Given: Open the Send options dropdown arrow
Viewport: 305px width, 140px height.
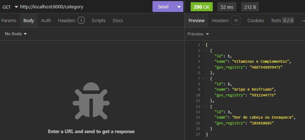Looking at the screenshot, I should pos(179,7).
